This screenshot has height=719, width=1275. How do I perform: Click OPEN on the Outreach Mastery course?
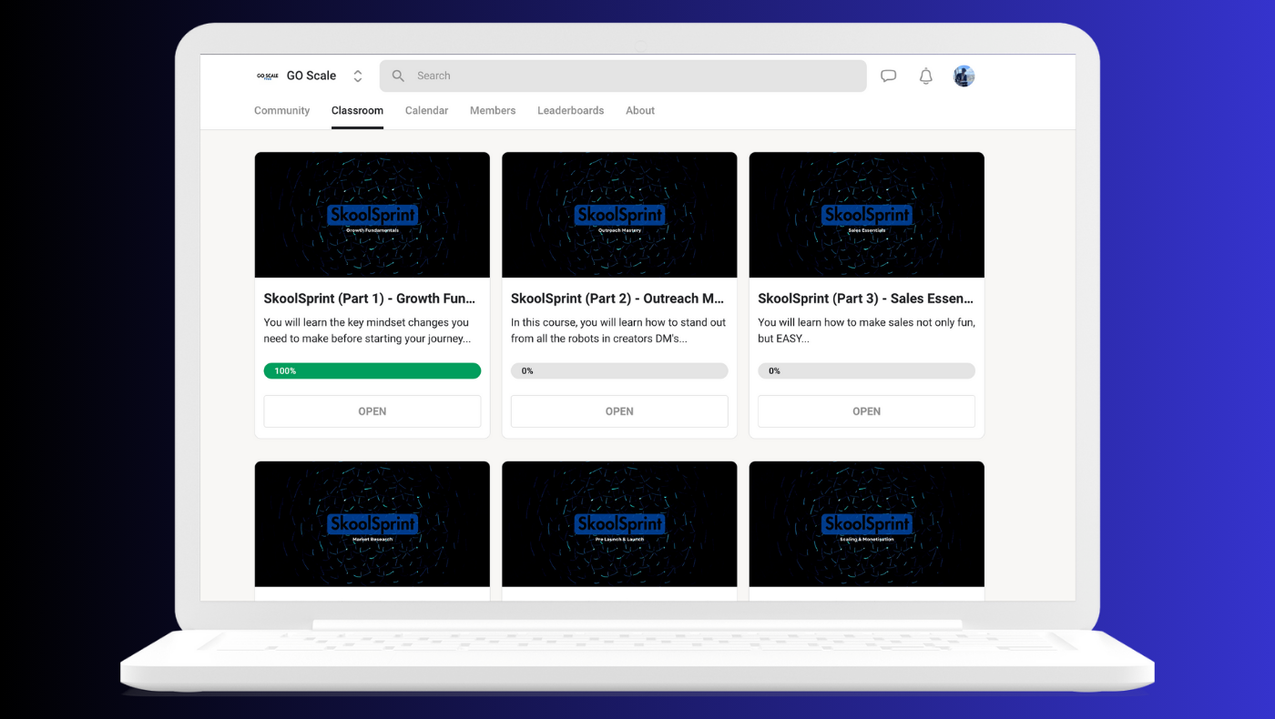point(619,411)
